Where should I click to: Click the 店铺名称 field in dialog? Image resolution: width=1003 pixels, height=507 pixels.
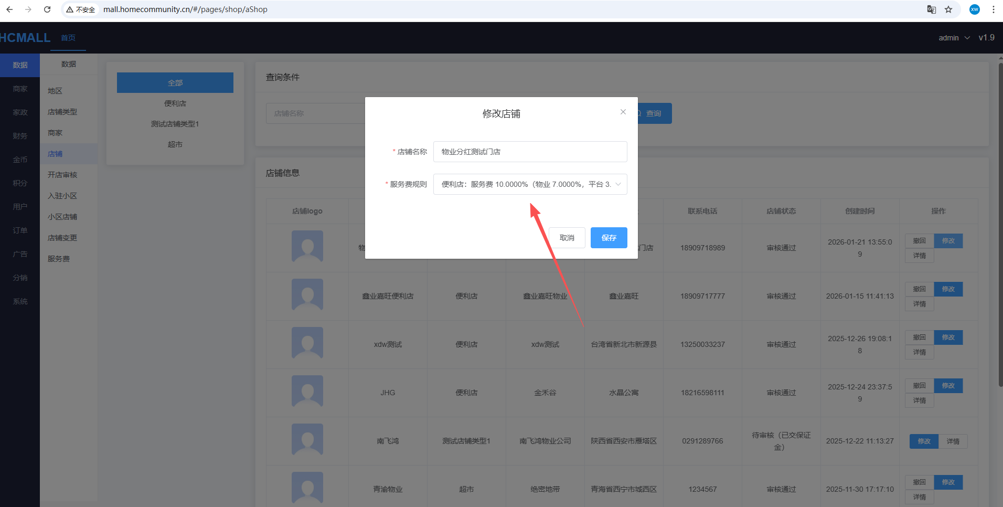click(530, 152)
